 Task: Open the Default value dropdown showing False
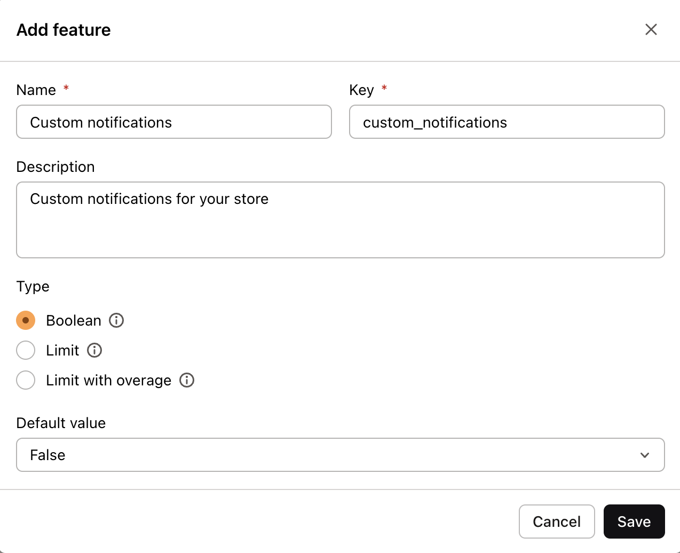tap(341, 455)
